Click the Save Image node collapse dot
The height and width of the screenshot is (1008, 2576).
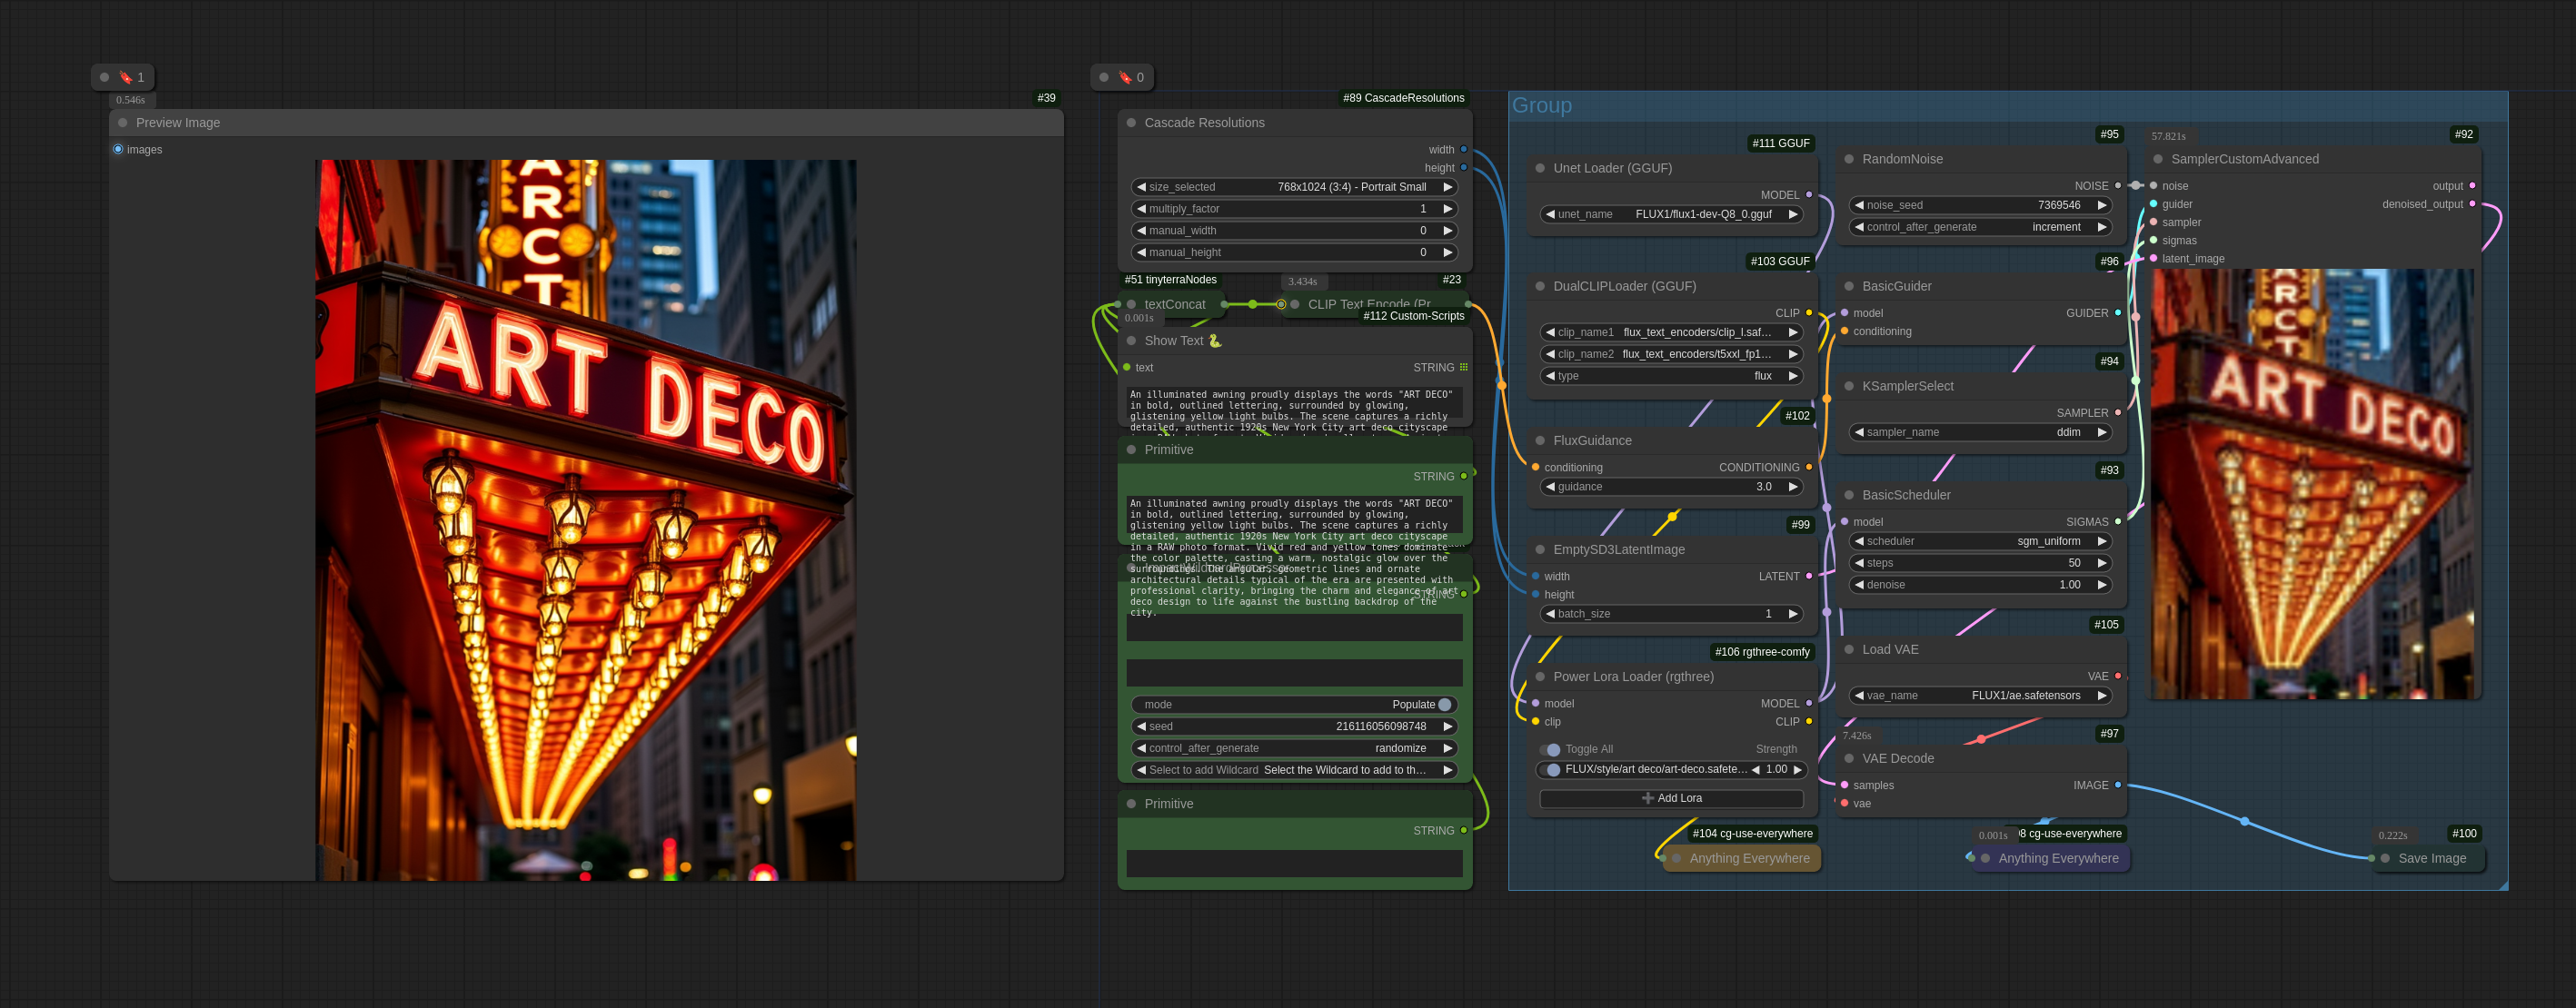pos(2384,858)
